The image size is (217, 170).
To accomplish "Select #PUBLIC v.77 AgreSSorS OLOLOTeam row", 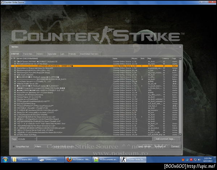I will click(x=95, y=119).
